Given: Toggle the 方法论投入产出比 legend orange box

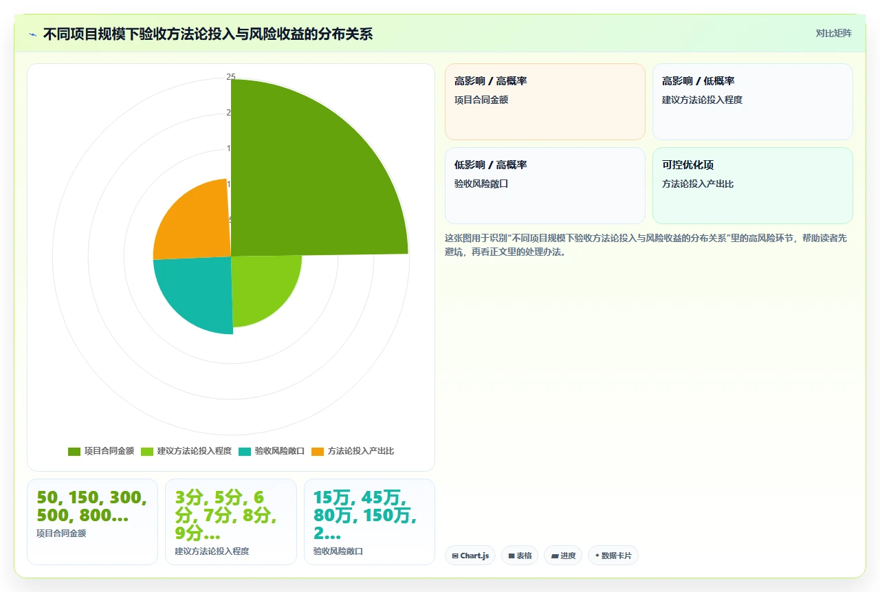Looking at the screenshot, I should [x=318, y=452].
